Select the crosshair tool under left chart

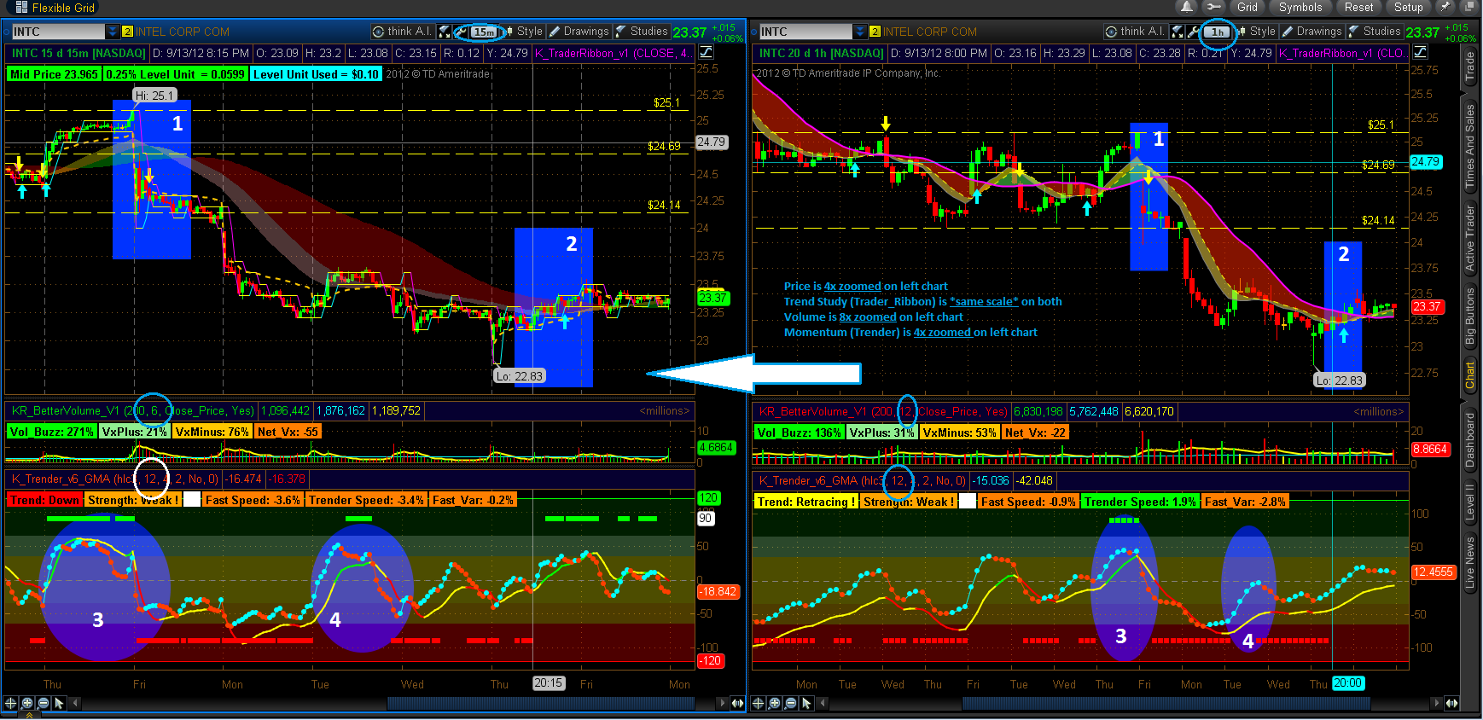[11, 703]
